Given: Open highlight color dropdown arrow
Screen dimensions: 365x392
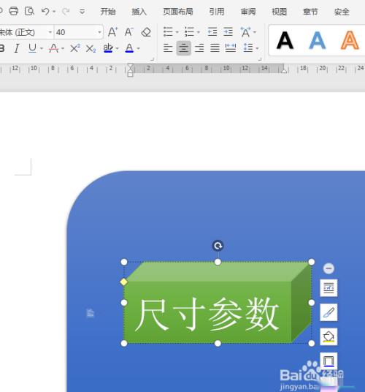Looking at the screenshot, I should [x=118, y=48].
